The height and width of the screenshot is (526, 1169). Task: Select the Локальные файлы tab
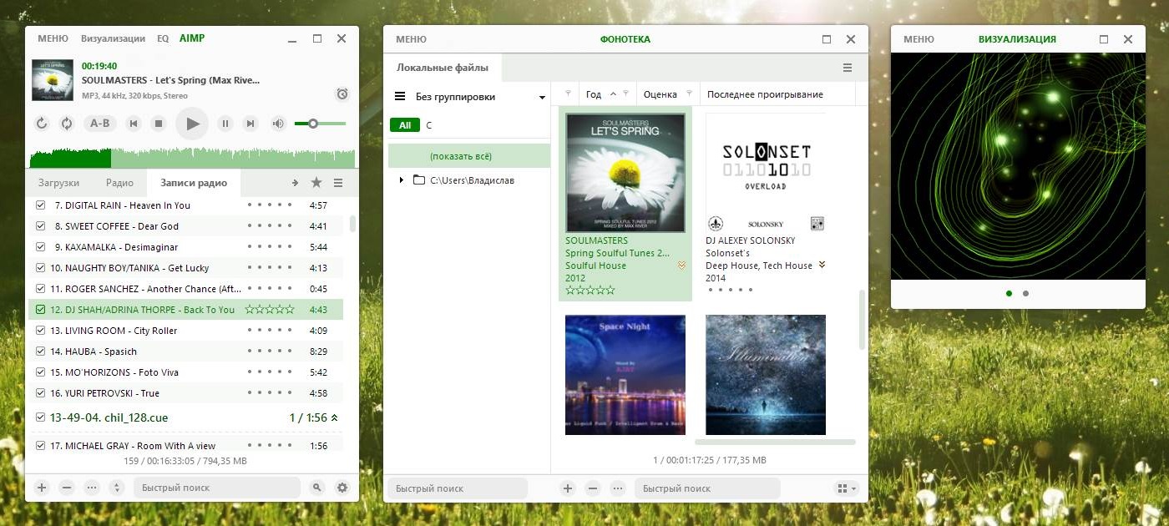click(x=443, y=68)
